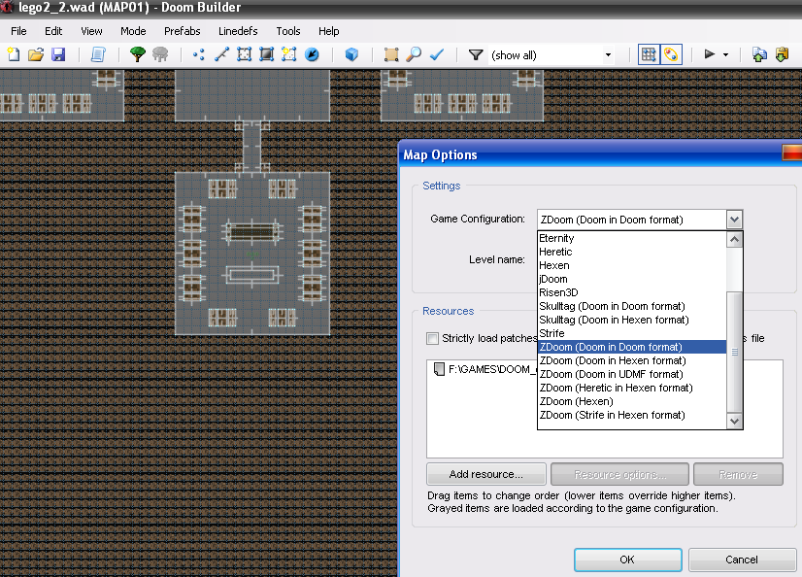Open the script editor scroll icon

click(98, 54)
